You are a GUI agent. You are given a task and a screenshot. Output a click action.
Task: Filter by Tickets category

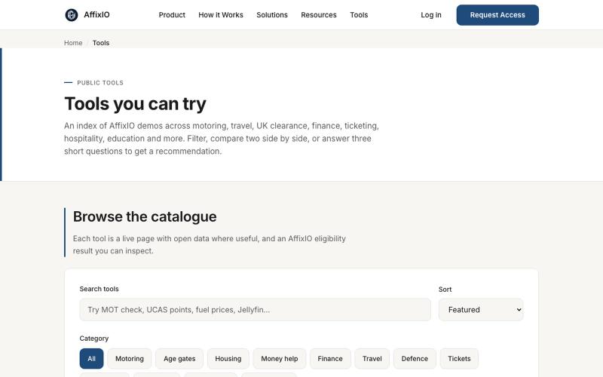pos(459,359)
